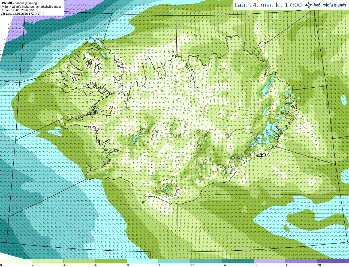Image resolution: width=349 pixels, height=267 pixels.
Task: Click the 4–6 m/s green legend swatch
Action: pyautogui.click(x=79, y=261)
